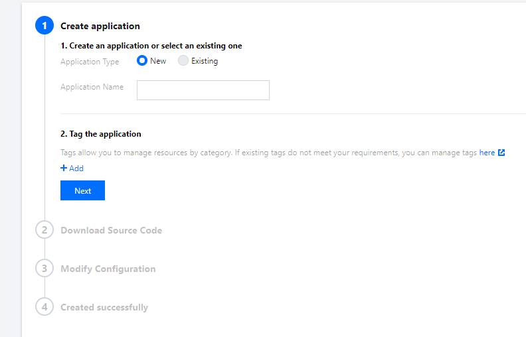Click the Application Name label
Viewport: 526px width, 337px height.
coord(92,87)
